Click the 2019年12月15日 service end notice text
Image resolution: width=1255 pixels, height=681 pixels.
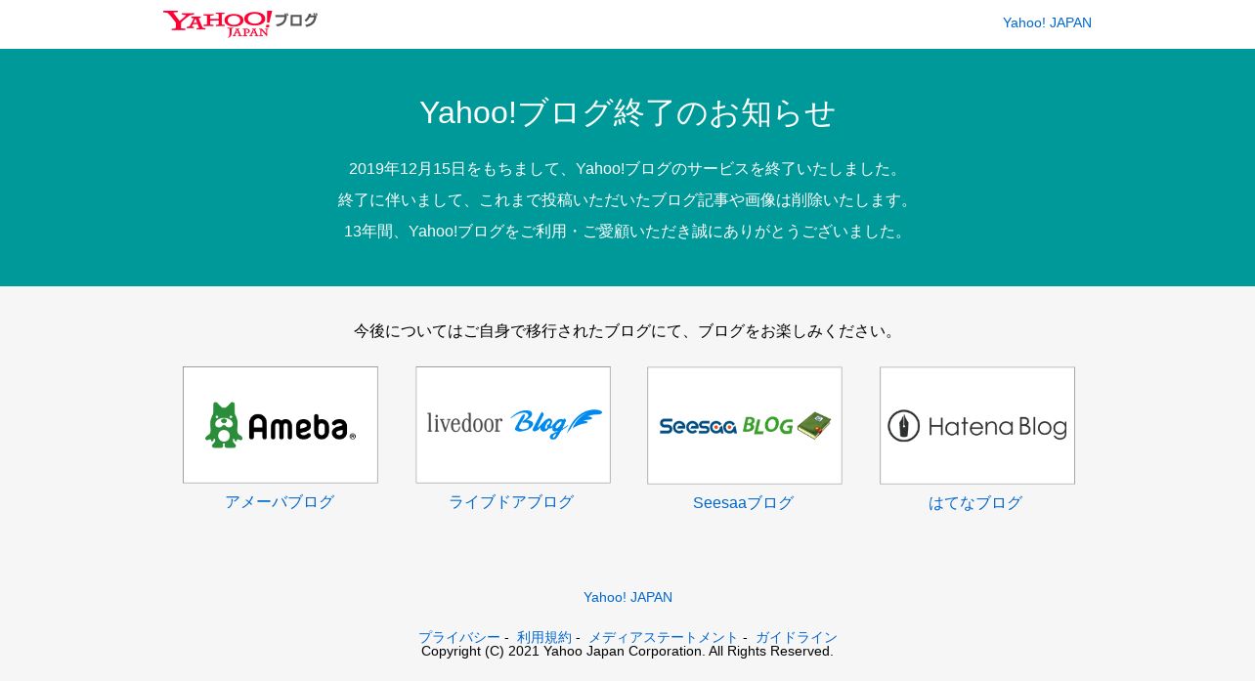click(x=627, y=169)
